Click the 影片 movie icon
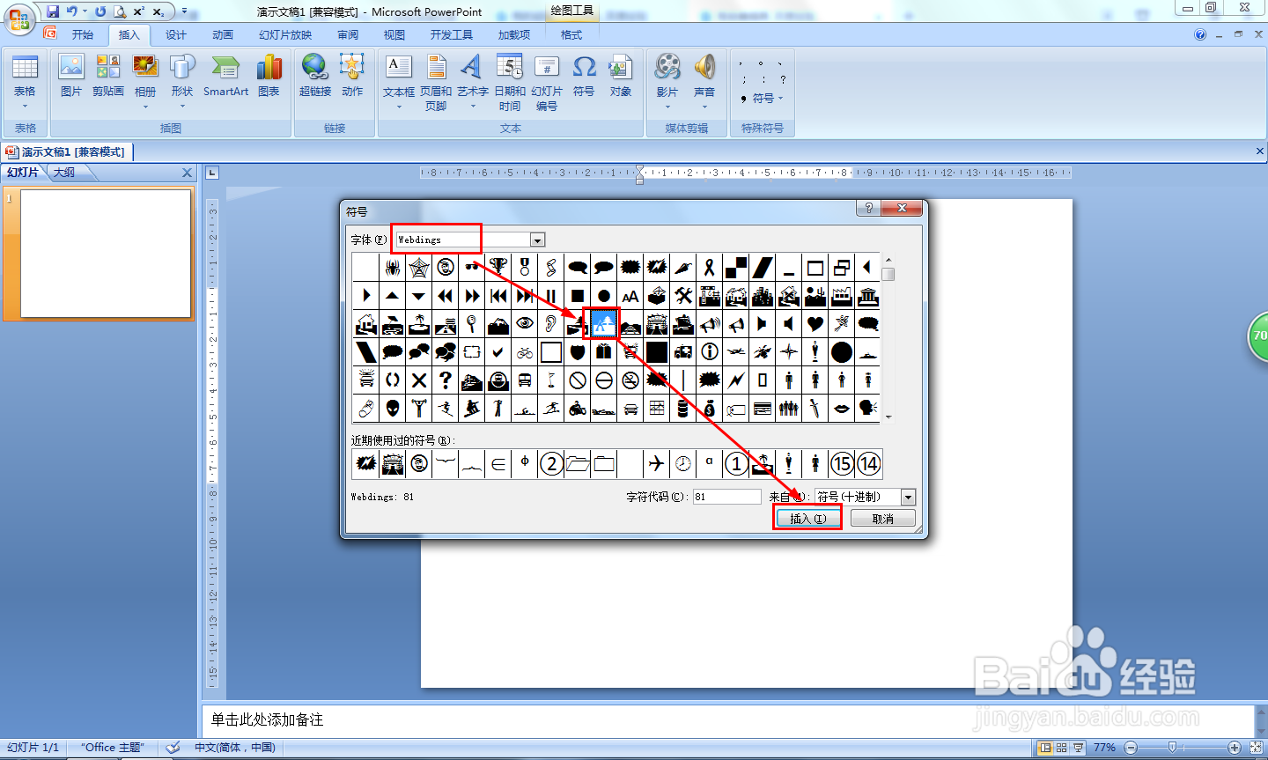 (667, 81)
